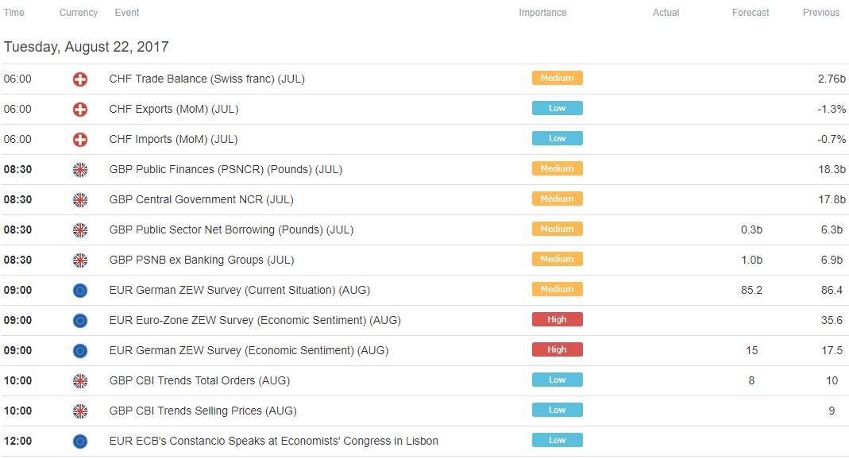Sort by the Time column header

(14, 13)
